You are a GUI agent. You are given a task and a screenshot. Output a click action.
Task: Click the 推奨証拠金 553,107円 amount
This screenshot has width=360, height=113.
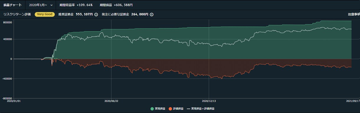pos(84,14)
